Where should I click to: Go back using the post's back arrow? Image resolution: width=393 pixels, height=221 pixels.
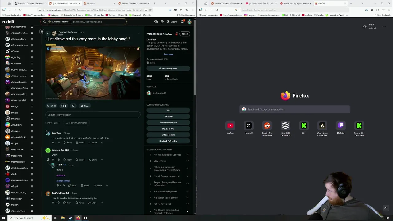pyautogui.click(x=48, y=33)
